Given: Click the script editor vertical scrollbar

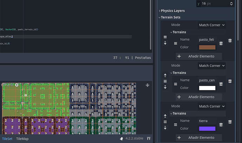Looking at the screenshot, I should click(150, 24).
